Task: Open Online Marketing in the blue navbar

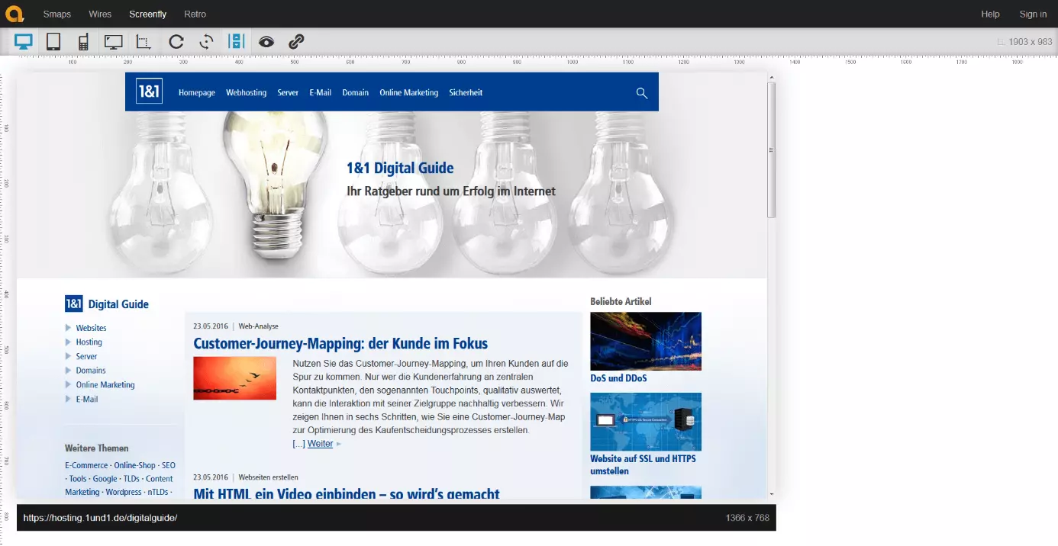Action: pyautogui.click(x=408, y=92)
